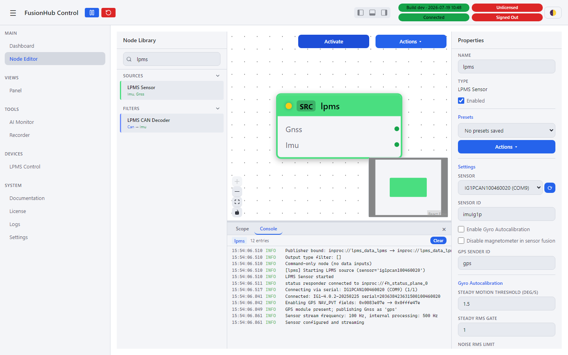Toggle the right panel layout icon
This screenshot has width=568, height=355.
tap(384, 13)
